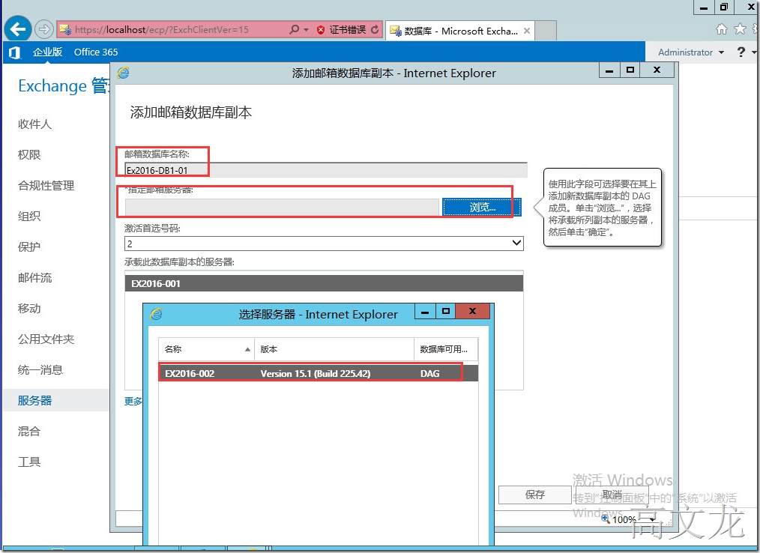Click the 数据库可用... column header
Screen dimensions: 760x553
[x=445, y=349]
